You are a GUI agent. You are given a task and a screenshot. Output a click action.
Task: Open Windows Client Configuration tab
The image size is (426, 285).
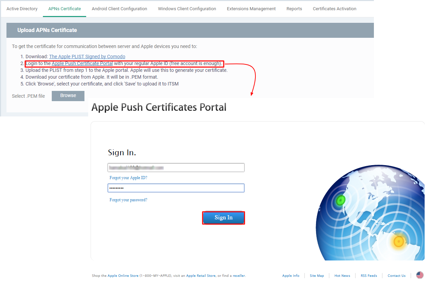coord(187,9)
